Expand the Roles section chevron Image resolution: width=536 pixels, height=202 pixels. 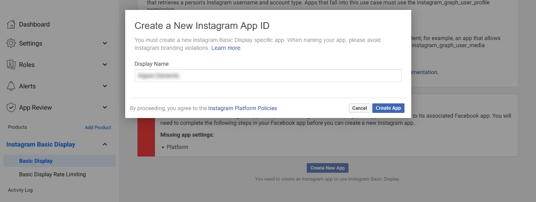click(x=105, y=65)
